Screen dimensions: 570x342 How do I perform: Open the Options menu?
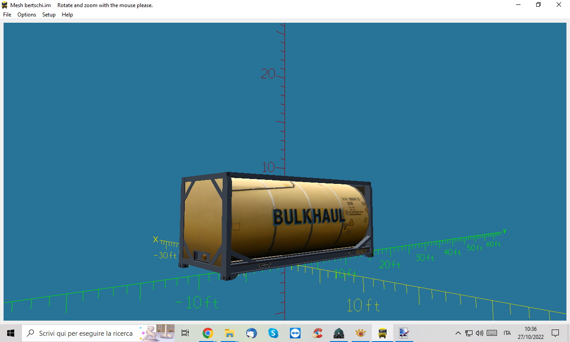27,15
